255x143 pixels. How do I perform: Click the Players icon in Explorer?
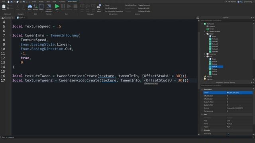click(205, 77)
